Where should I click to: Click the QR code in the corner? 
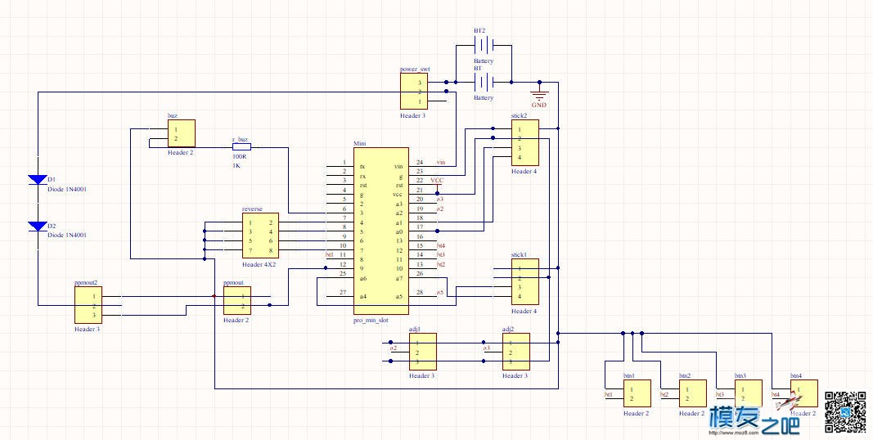point(845,411)
